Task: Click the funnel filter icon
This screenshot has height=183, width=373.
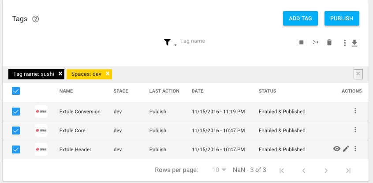Action: [167, 42]
